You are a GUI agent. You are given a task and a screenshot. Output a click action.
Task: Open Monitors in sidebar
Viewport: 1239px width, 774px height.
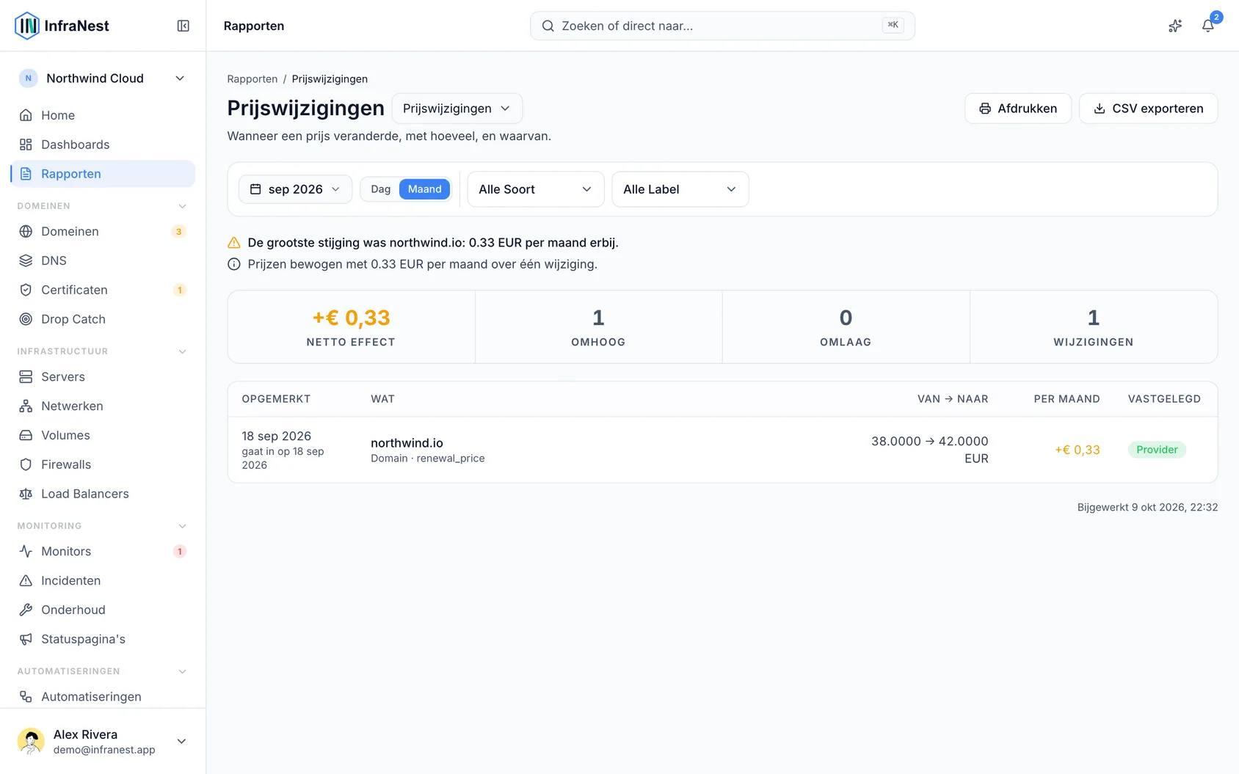(103, 551)
